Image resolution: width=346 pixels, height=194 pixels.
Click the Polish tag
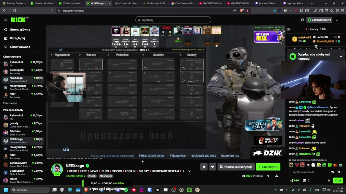[x=92, y=176]
